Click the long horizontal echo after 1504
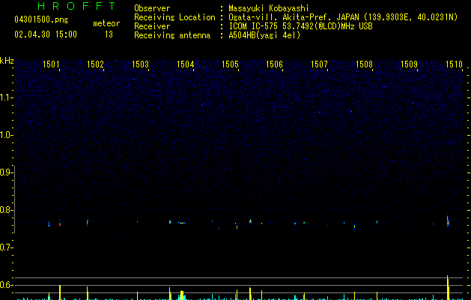This screenshot has width=471, height=300. click(182, 223)
